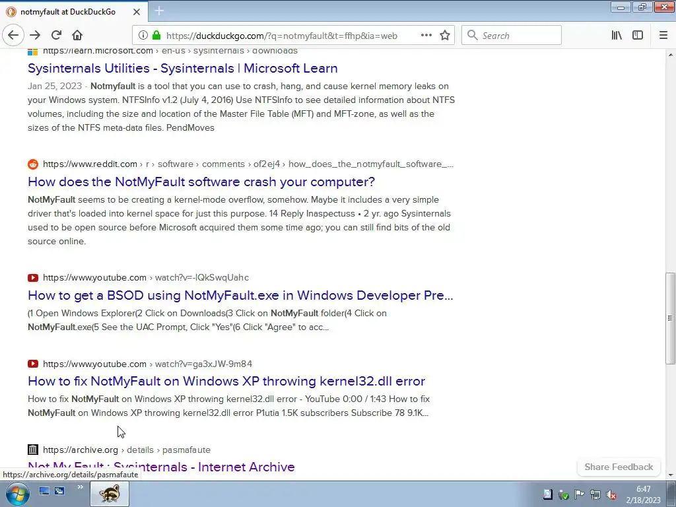Toggle the sidebar view icon
The height and width of the screenshot is (507, 676).
point(638,36)
